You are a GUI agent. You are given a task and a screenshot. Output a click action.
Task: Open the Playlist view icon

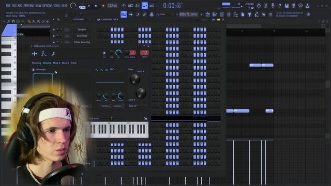208,14
